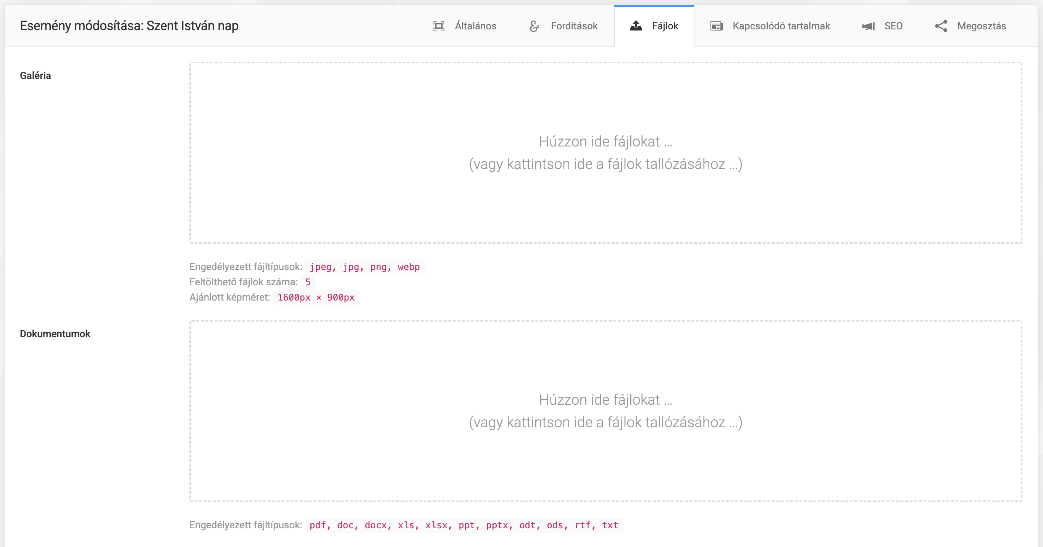Click Galéria 'Húzzon ide fájlokat' text
This screenshot has width=1043, height=547.
(x=605, y=142)
